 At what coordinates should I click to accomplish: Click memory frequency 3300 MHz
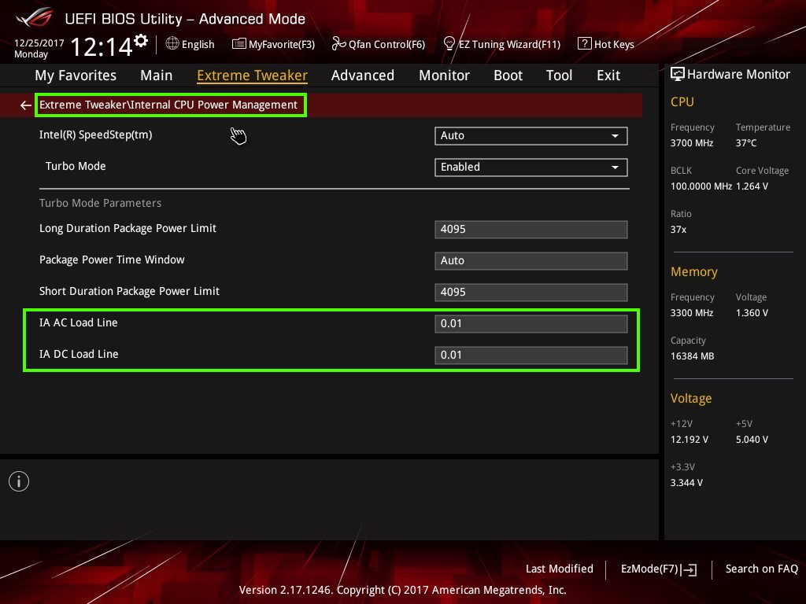(692, 313)
